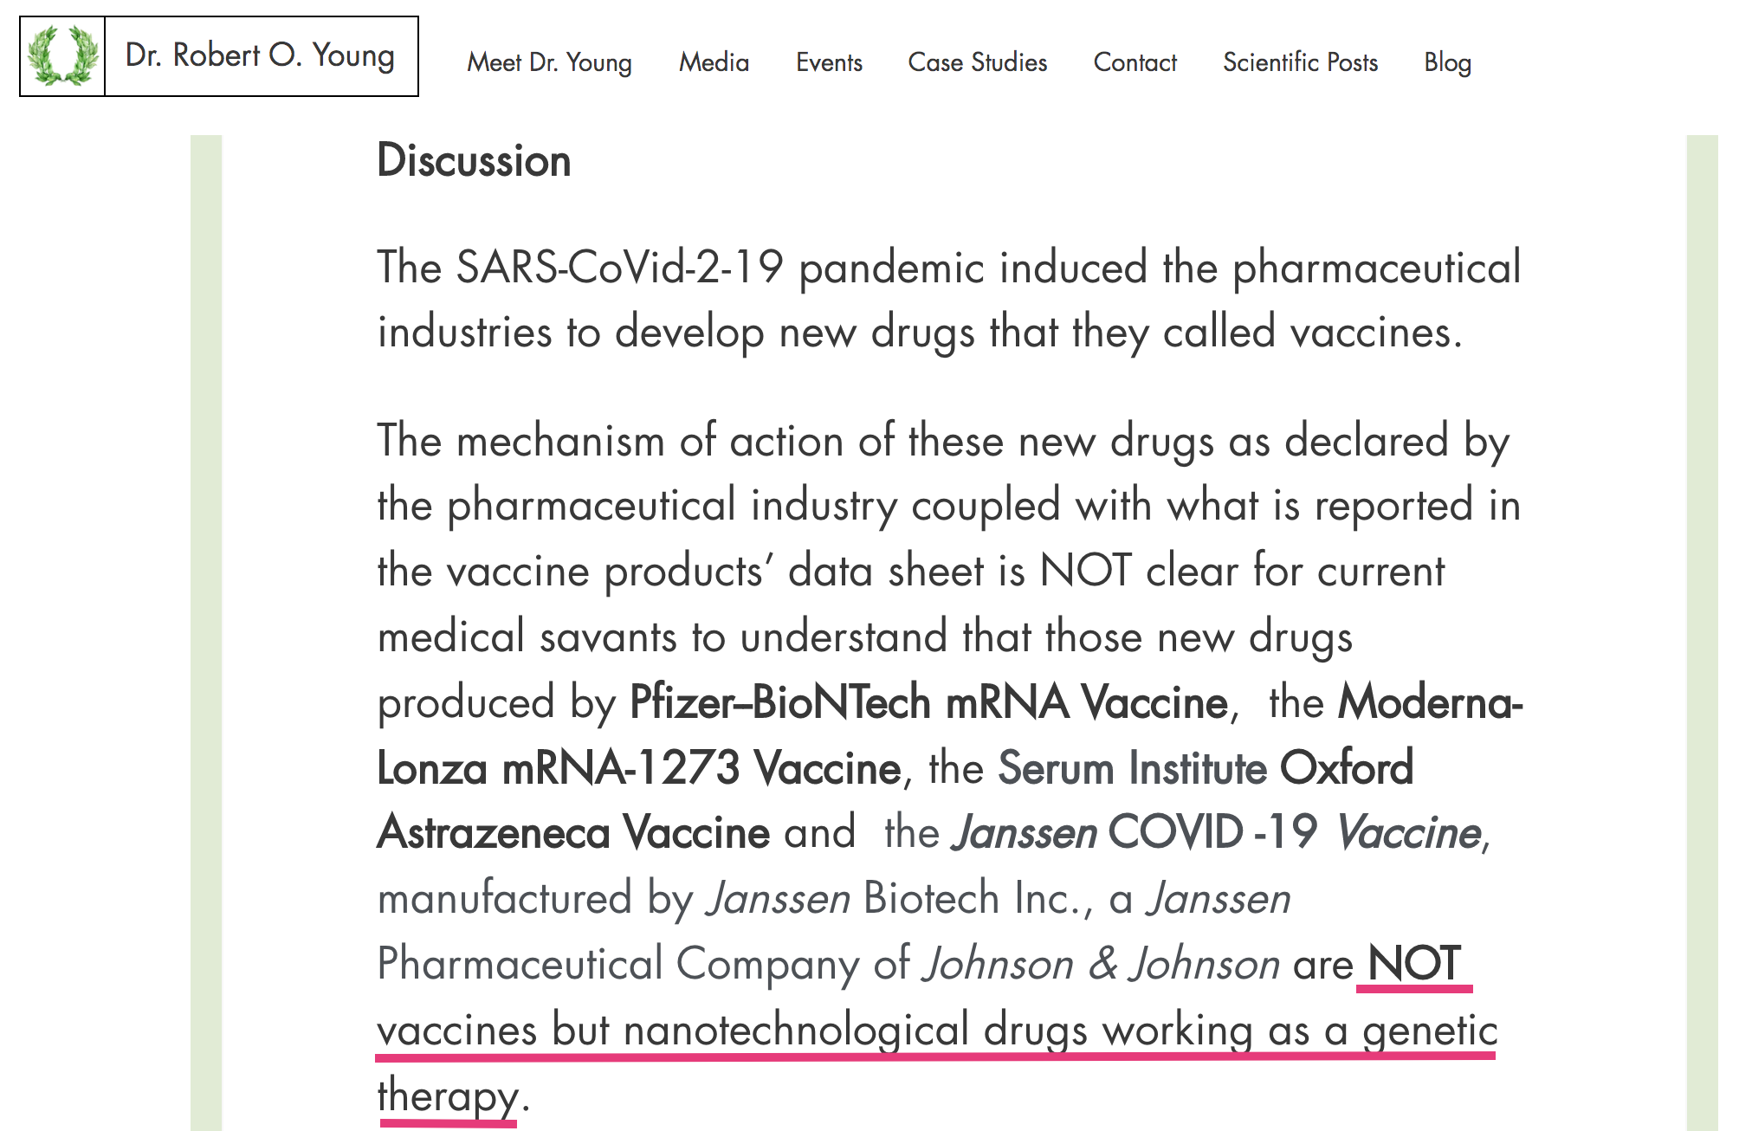
Task: Go to the Media page
Action: 714,62
